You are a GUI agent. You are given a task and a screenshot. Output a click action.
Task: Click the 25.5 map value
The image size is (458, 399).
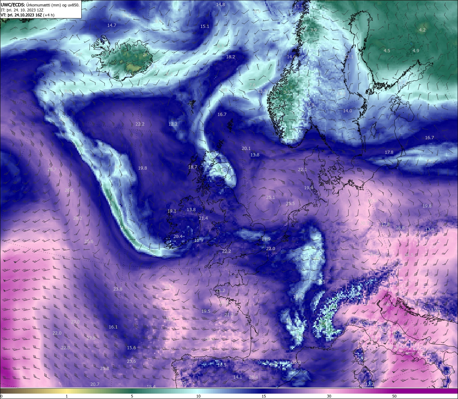click(290, 204)
